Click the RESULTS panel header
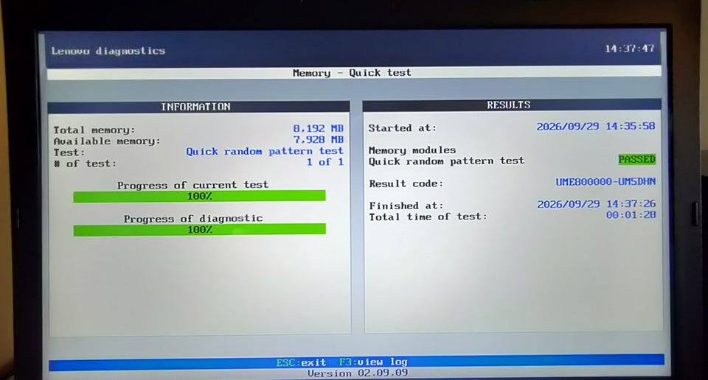 click(512, 105)
